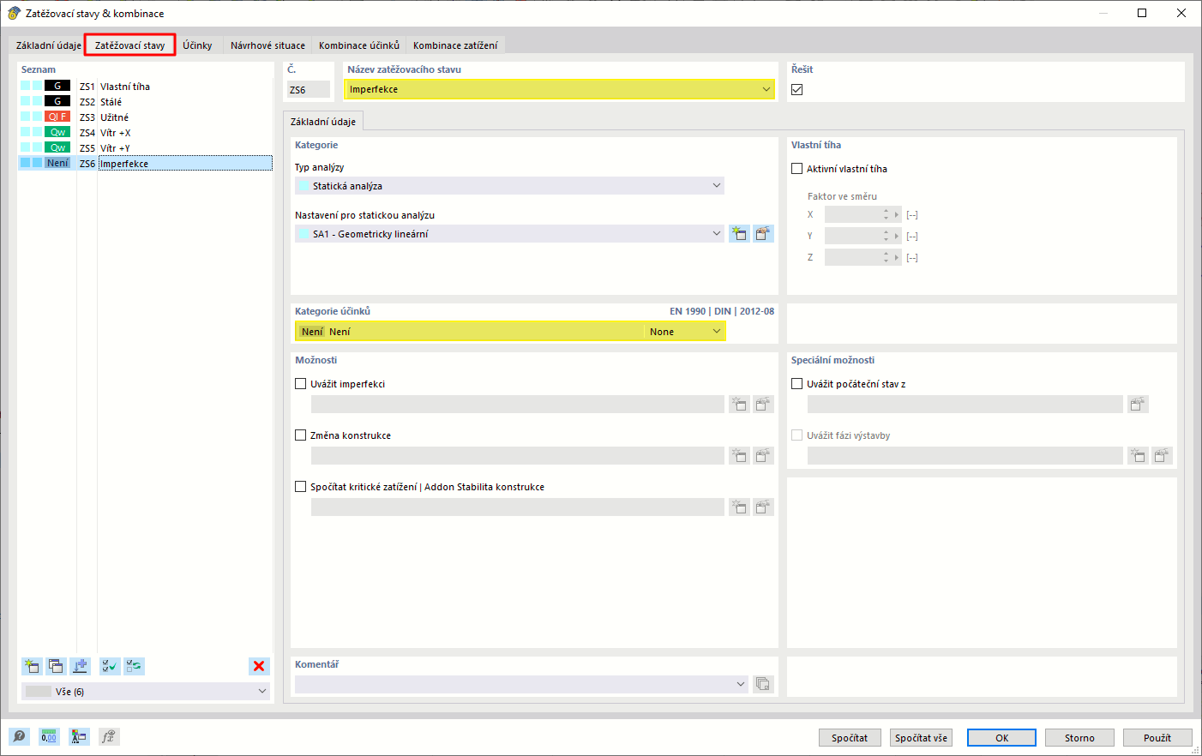Edit the SA1 static analysis settings
The width and height of the screenshot is (1202, 756).
point(763,233)
